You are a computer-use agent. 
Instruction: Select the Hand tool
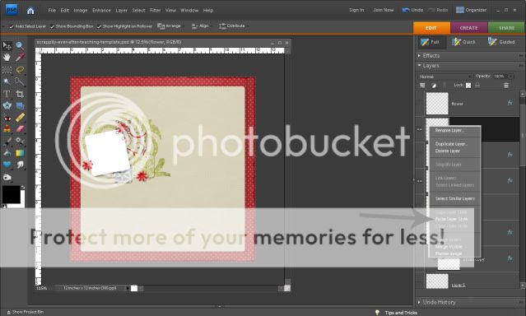7,58
